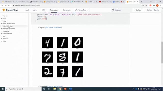Image resolution: width=163 pixels, height=91 pixels.
Task: Expand the Resources dropdown menu
Action: [x=55, y=10]
